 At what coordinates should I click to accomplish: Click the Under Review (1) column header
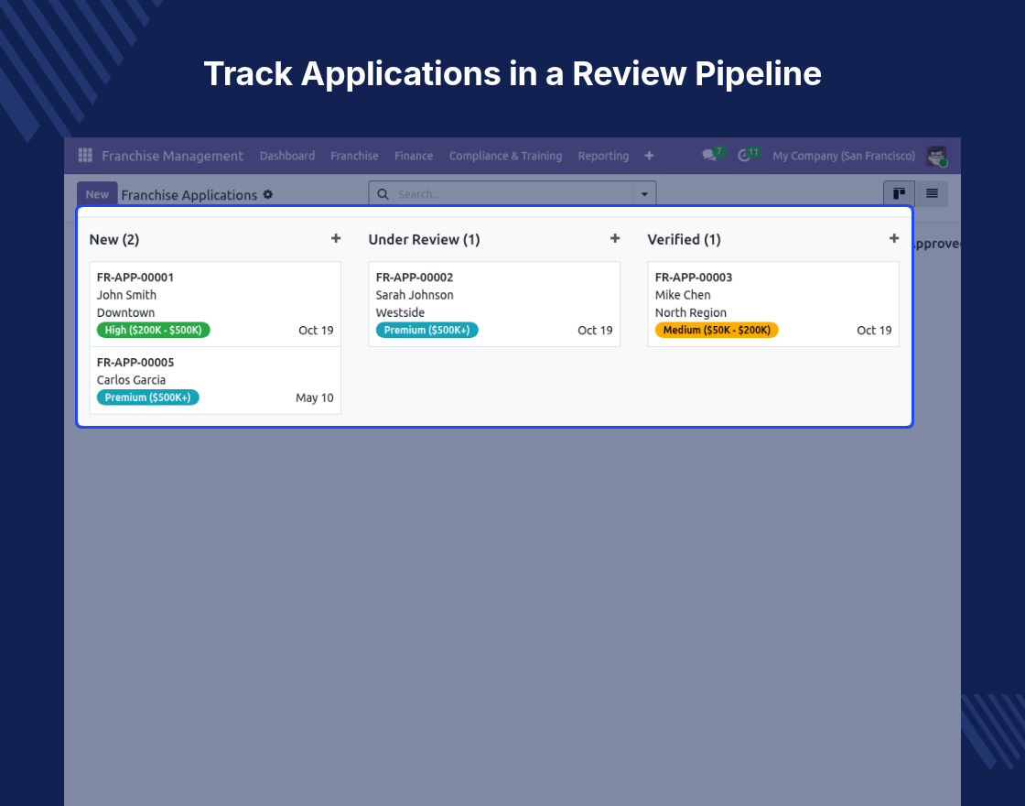[x=425, y=239]
